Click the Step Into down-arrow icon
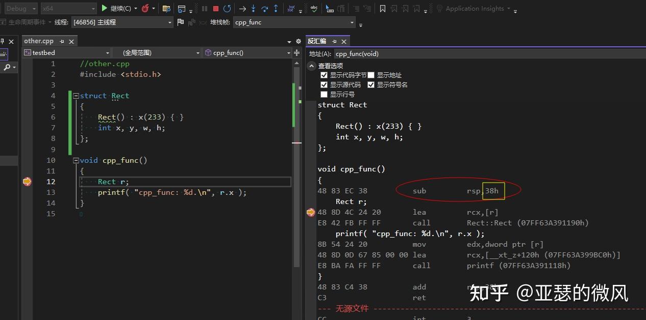Viewport: 646px width, 320px height. tap(254, 8)
